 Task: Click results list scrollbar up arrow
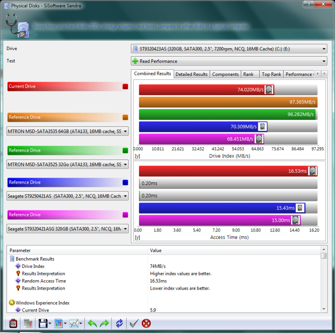coord(324,249)
